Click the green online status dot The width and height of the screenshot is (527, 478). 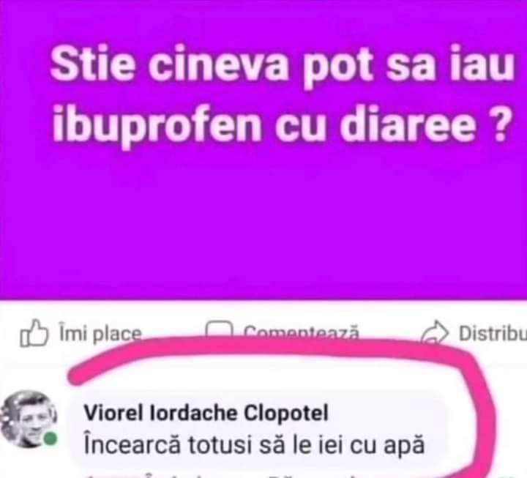click(x=51, y=438)
